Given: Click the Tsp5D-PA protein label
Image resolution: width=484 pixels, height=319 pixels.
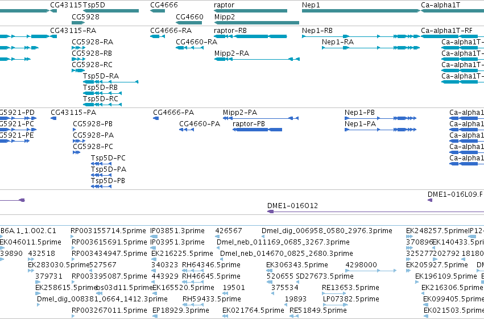Looking at the screenshot, I should point(108,169).
